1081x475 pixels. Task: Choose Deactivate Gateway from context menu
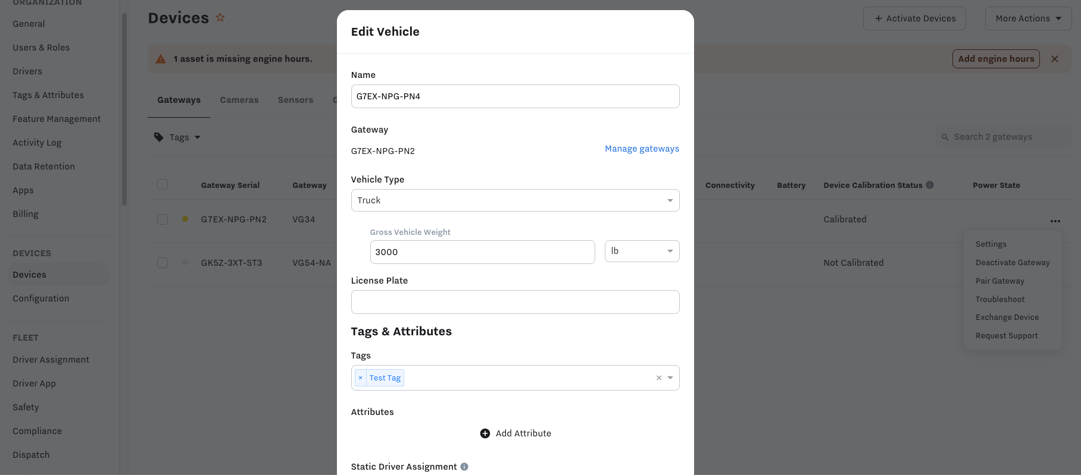tap(1013, 263)
